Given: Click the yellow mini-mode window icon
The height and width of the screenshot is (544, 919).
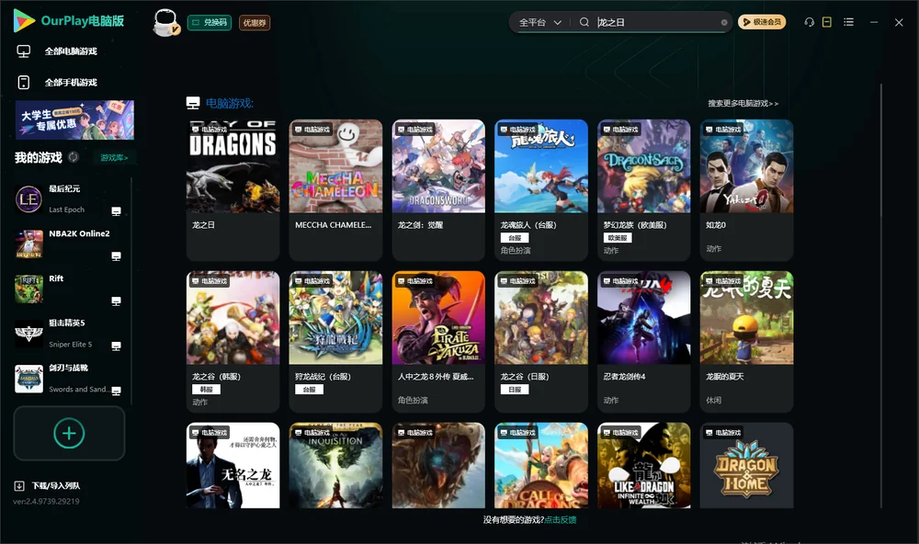Looking at the screenshot, I should point(827,22).
